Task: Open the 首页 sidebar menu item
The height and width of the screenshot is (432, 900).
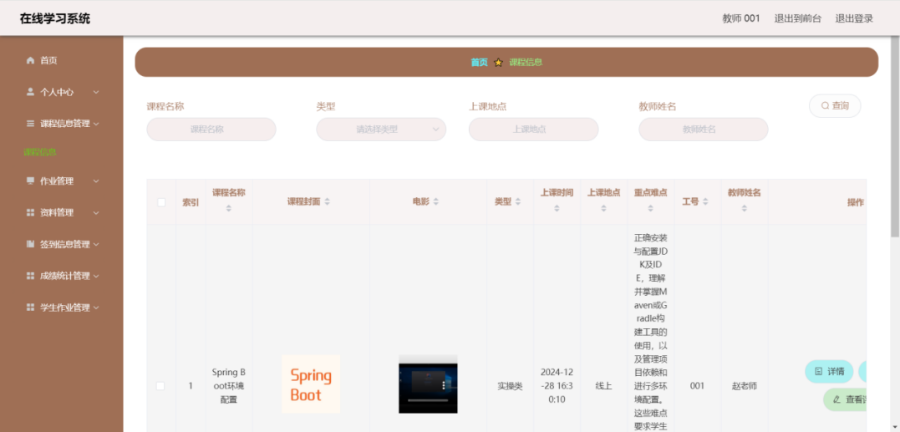Action: 61,60
